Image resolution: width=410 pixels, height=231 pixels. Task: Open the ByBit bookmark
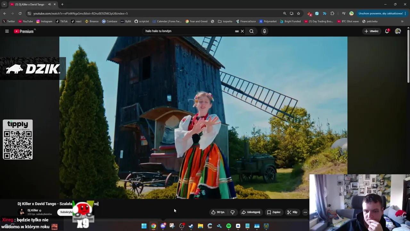coord(126,21)
